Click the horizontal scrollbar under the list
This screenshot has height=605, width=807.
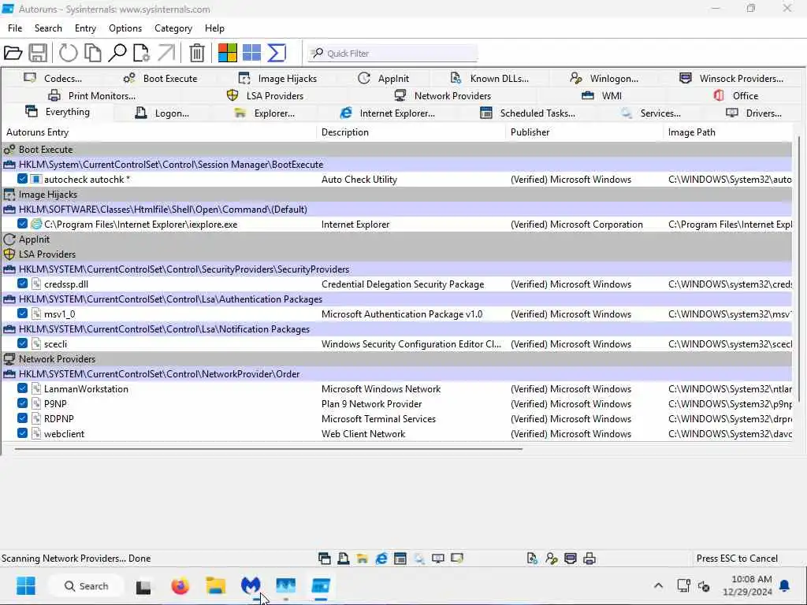(269, 448)
